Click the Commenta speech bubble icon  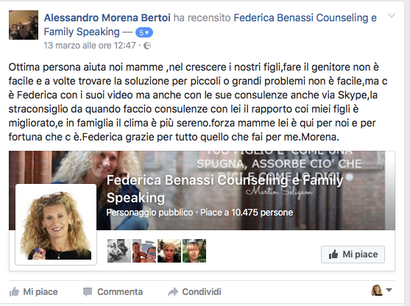[x=88, y=292]
